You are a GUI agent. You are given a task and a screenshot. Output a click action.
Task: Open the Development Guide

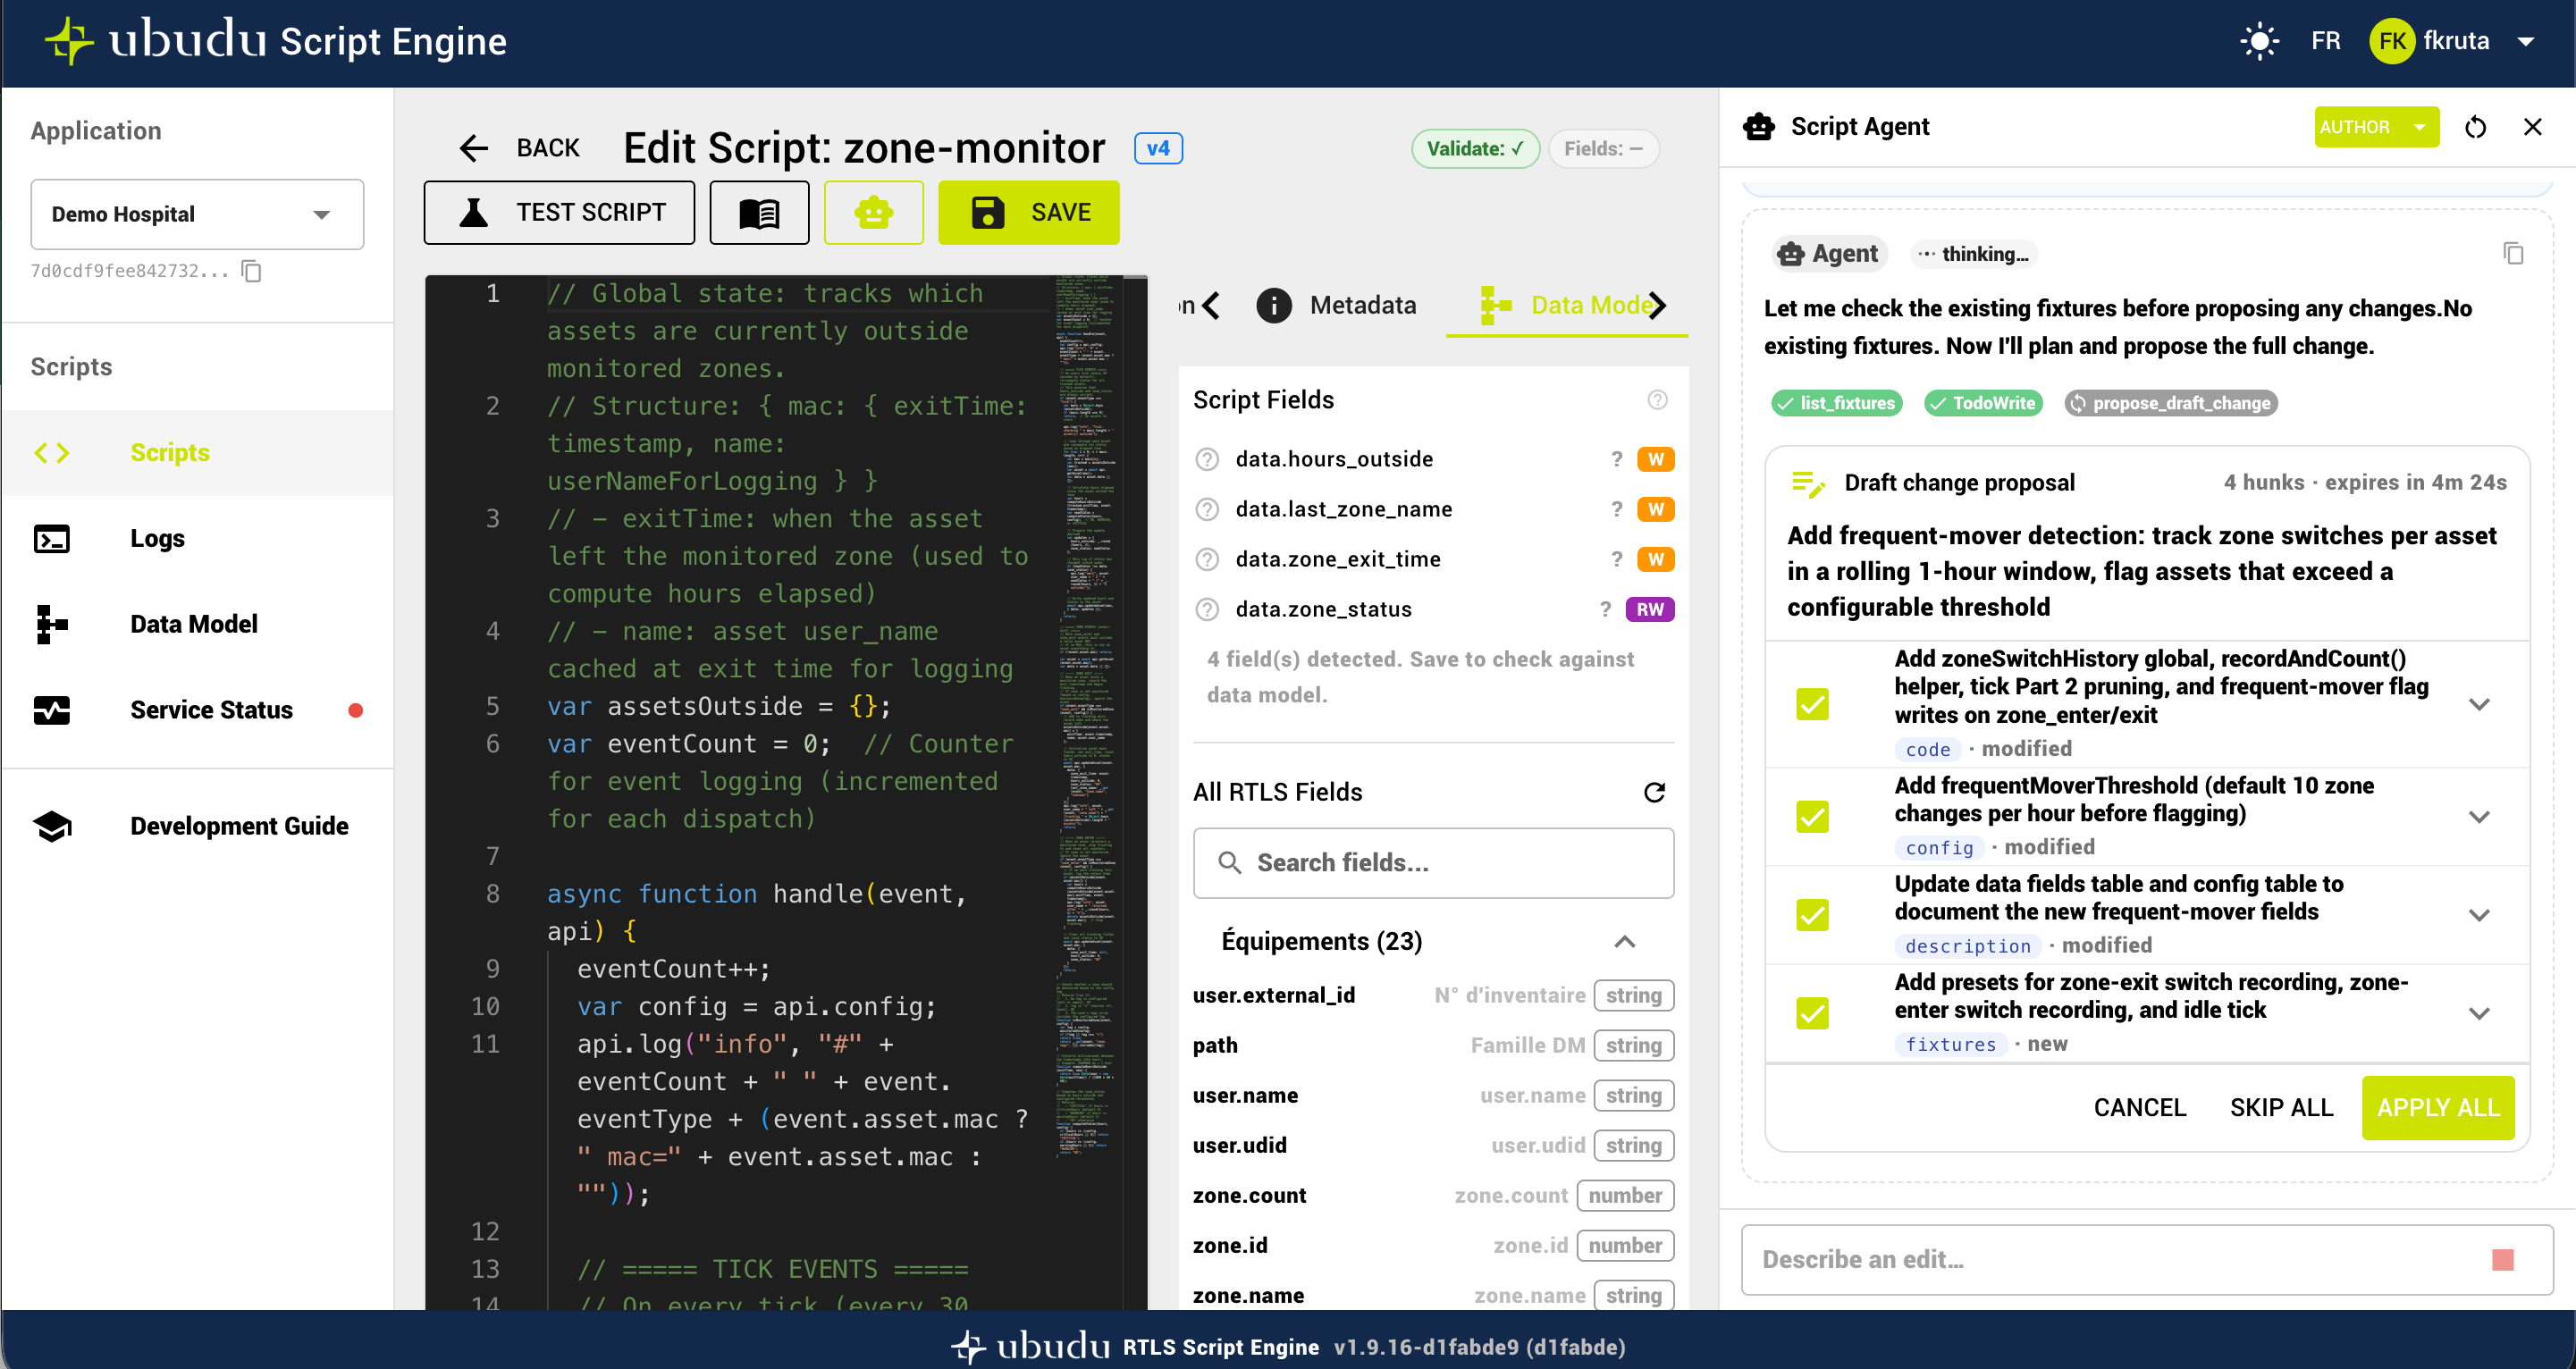coord(197,826)
